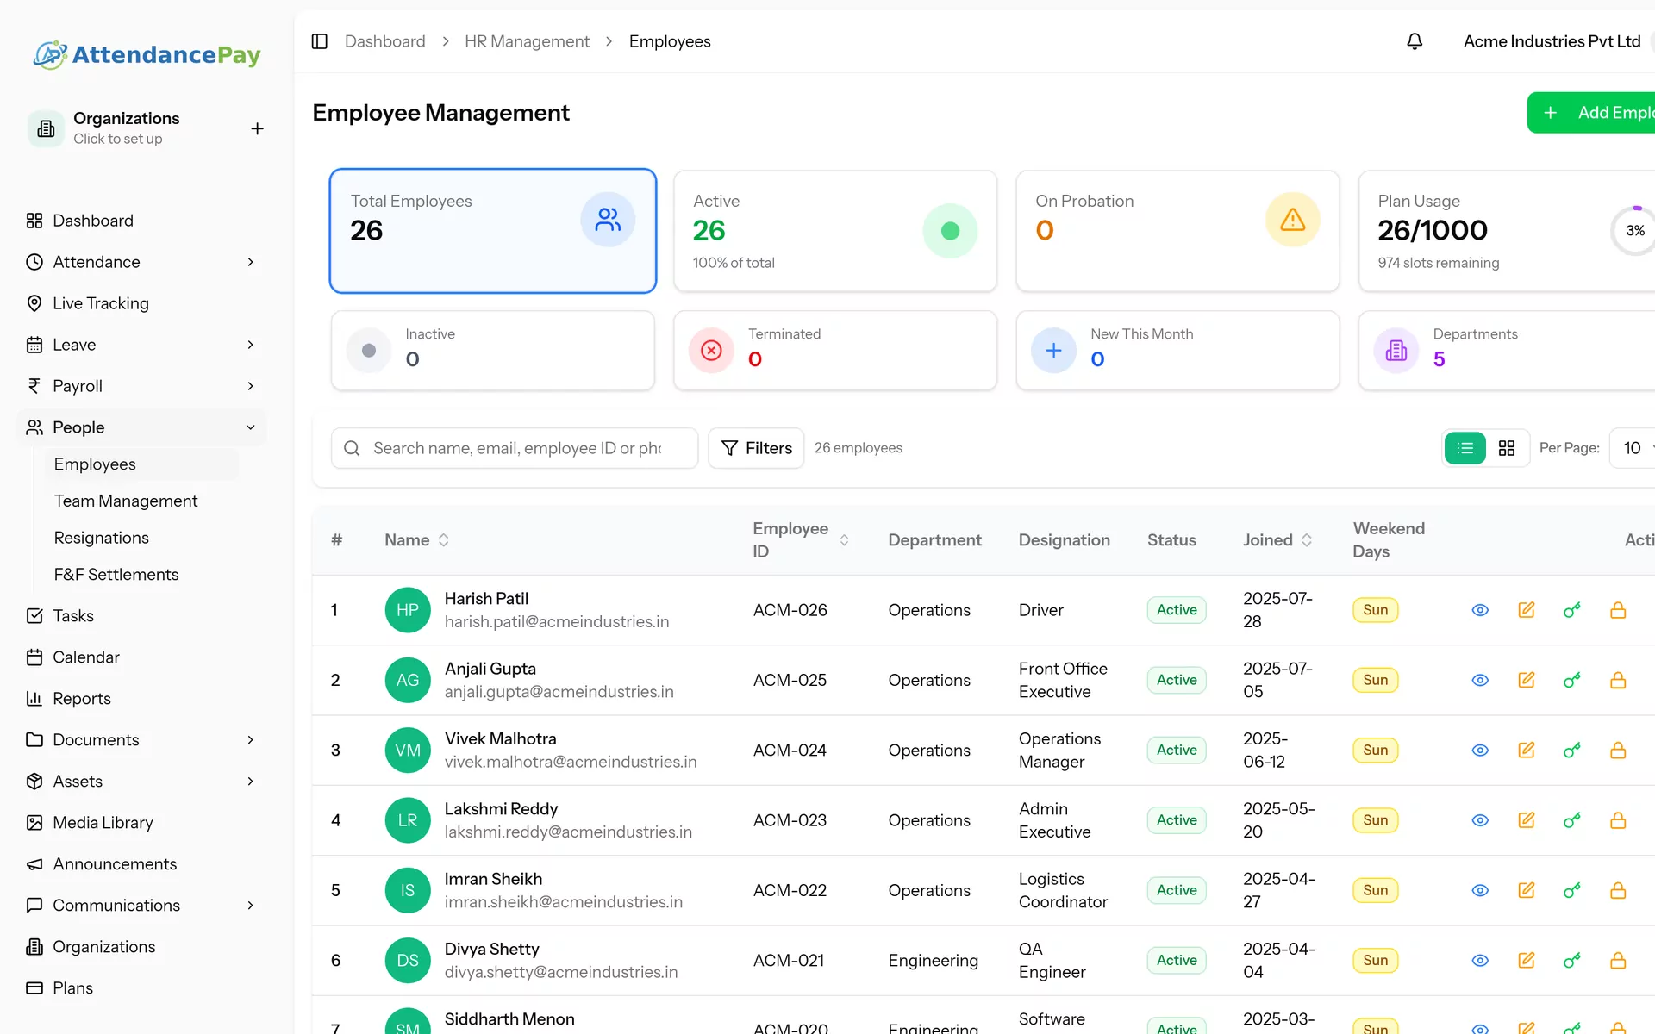Open the Per Page dropdown
The image size is (1655, 1034).
tap(1633, 448)
